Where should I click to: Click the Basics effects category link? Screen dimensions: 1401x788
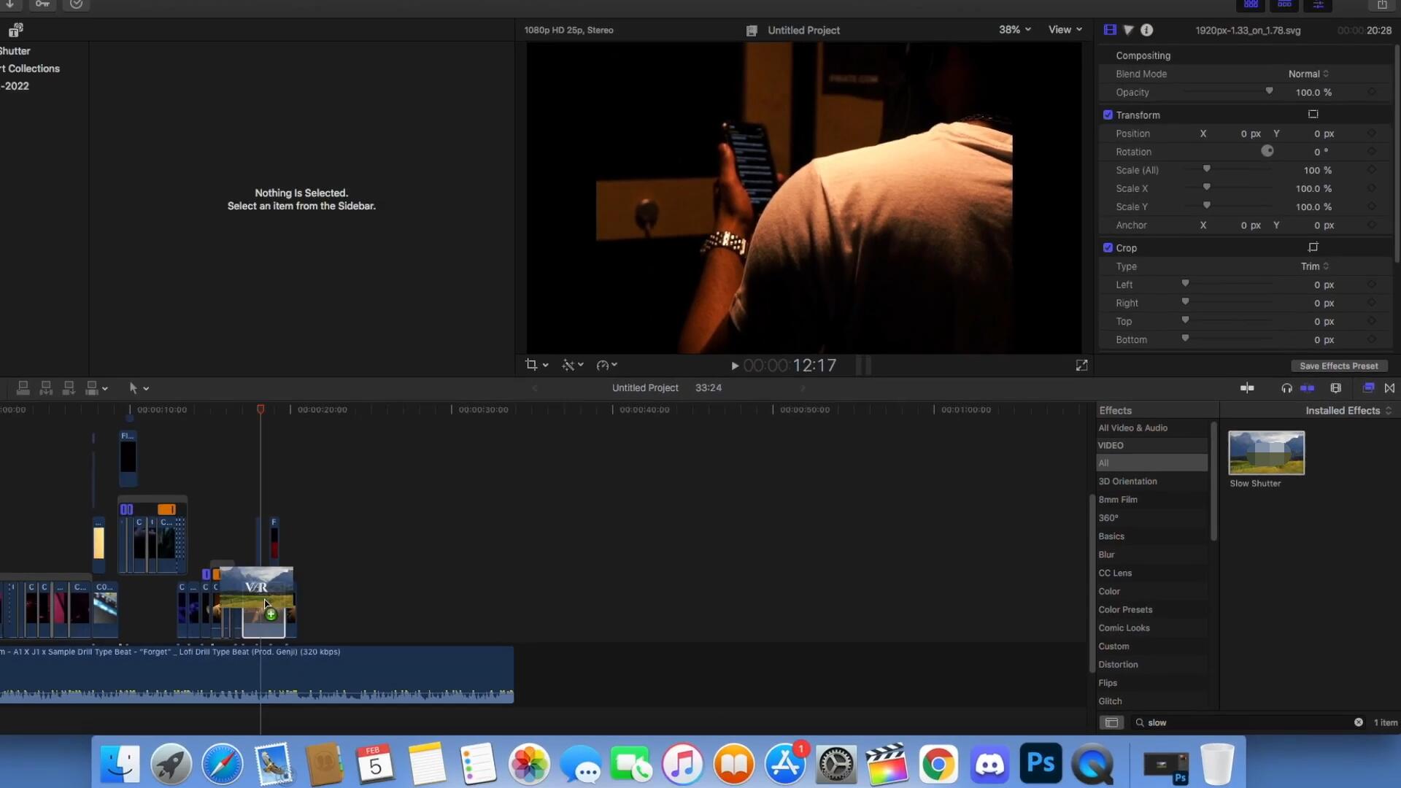pos(1111,536)
